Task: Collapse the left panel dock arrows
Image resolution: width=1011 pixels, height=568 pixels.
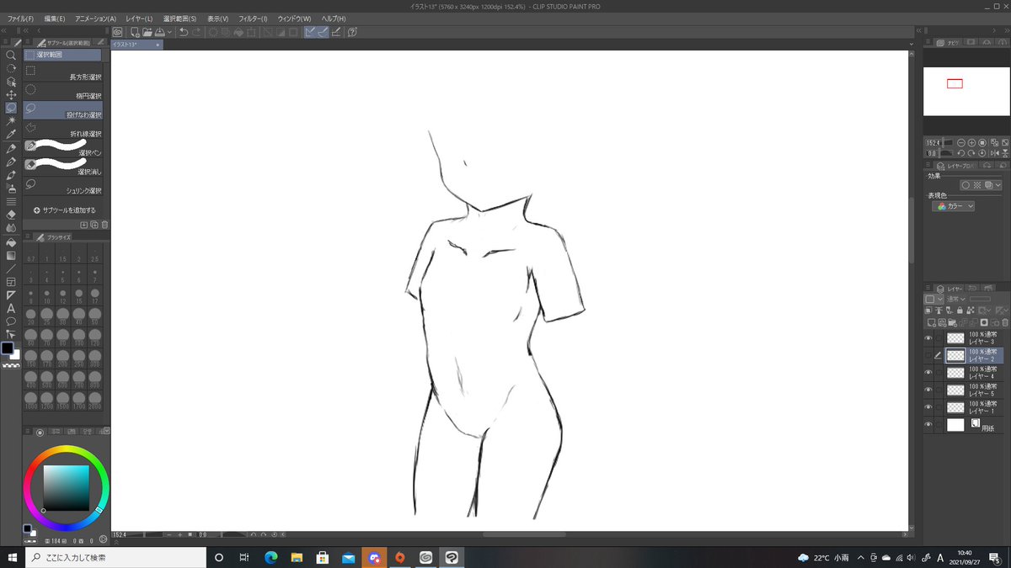Action: (3, 30)
